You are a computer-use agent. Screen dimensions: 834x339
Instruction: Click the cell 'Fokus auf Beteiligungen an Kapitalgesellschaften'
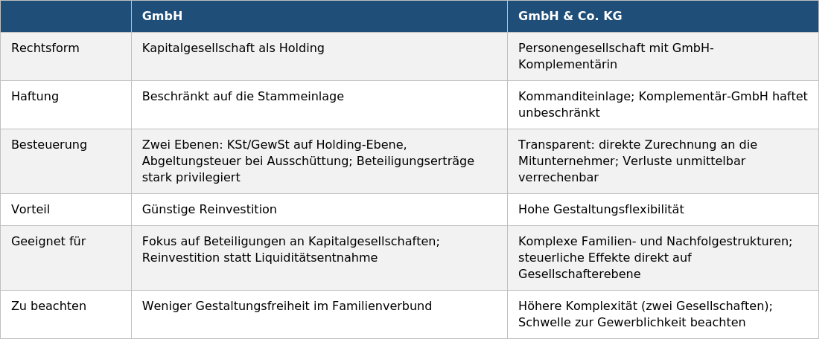pos(319,258)
